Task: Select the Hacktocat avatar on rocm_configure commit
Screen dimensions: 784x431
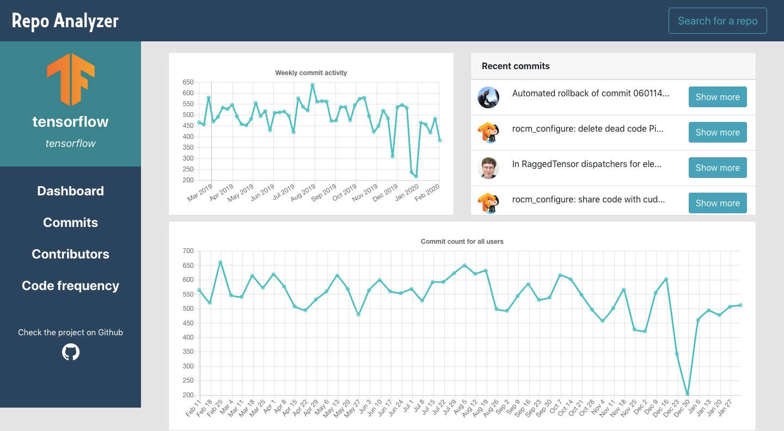Action: point(488,132)
